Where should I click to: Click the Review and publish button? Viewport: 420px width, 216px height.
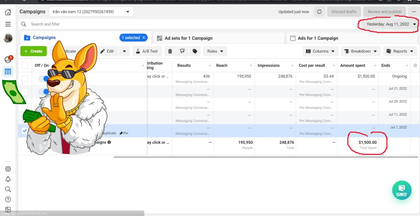(384, 12)
